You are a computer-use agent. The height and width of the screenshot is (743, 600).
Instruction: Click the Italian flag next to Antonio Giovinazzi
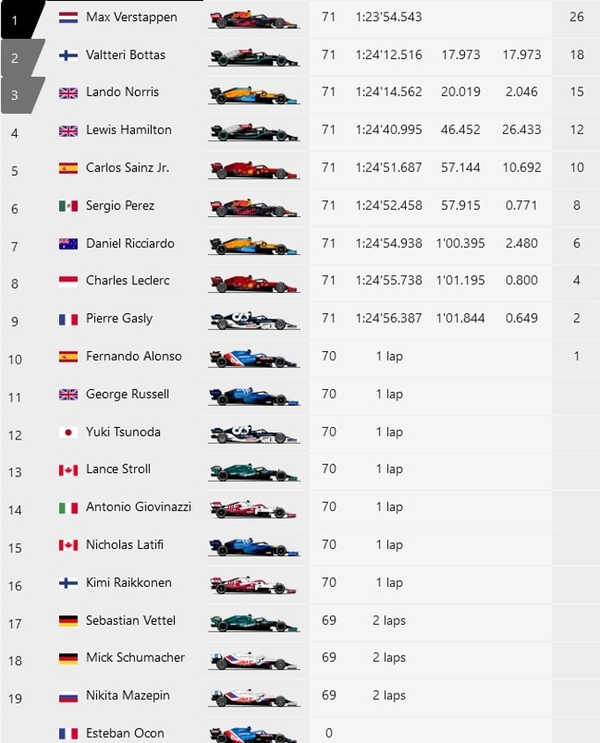tap(68, 507)
